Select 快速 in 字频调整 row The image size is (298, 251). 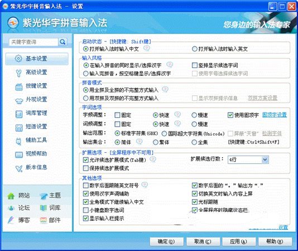click(x=156, y=115)
